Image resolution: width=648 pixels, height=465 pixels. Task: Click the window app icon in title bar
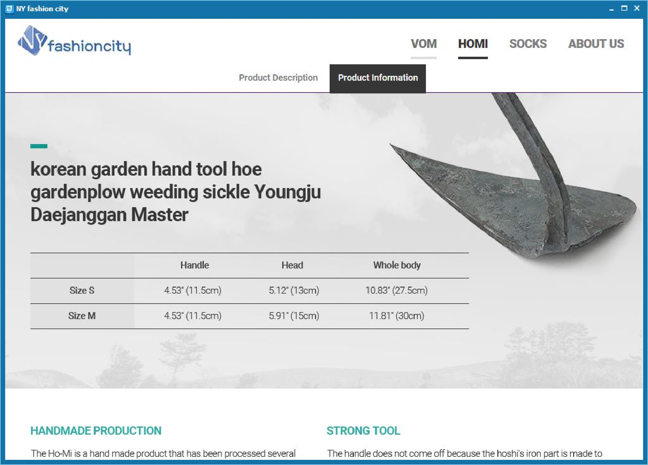tap(9, 9)
